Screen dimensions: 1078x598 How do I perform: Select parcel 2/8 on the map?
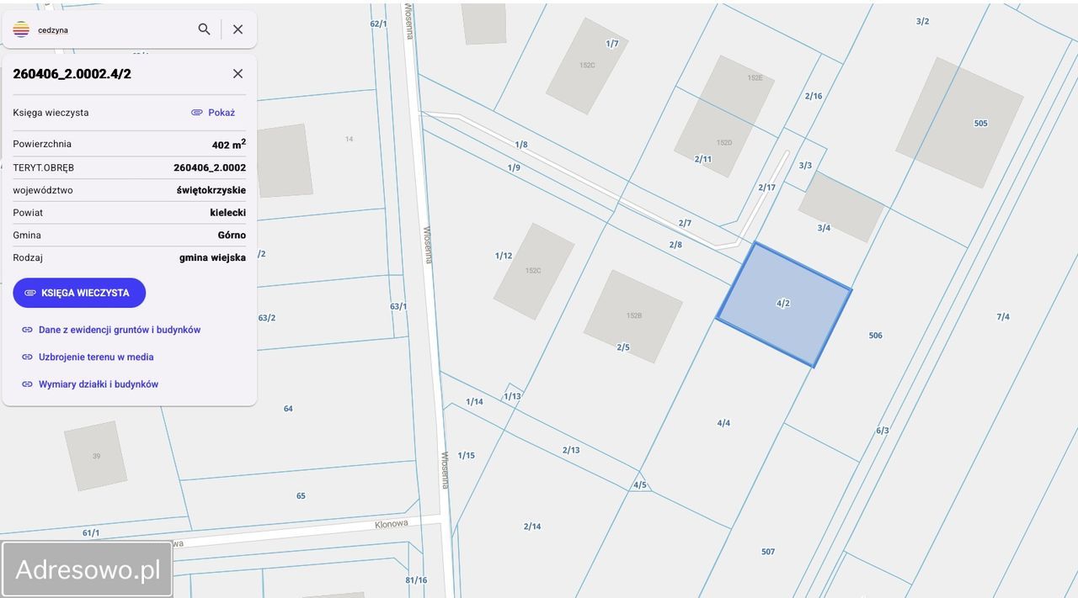coord(676,245)
